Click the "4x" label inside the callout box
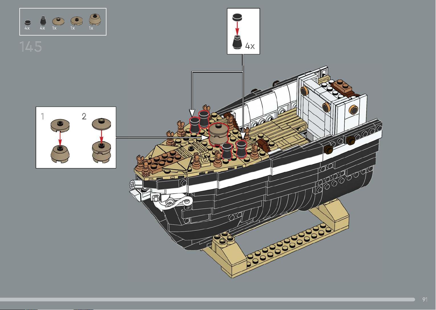This screenshot has height=310, width=436. click(250, 46)
